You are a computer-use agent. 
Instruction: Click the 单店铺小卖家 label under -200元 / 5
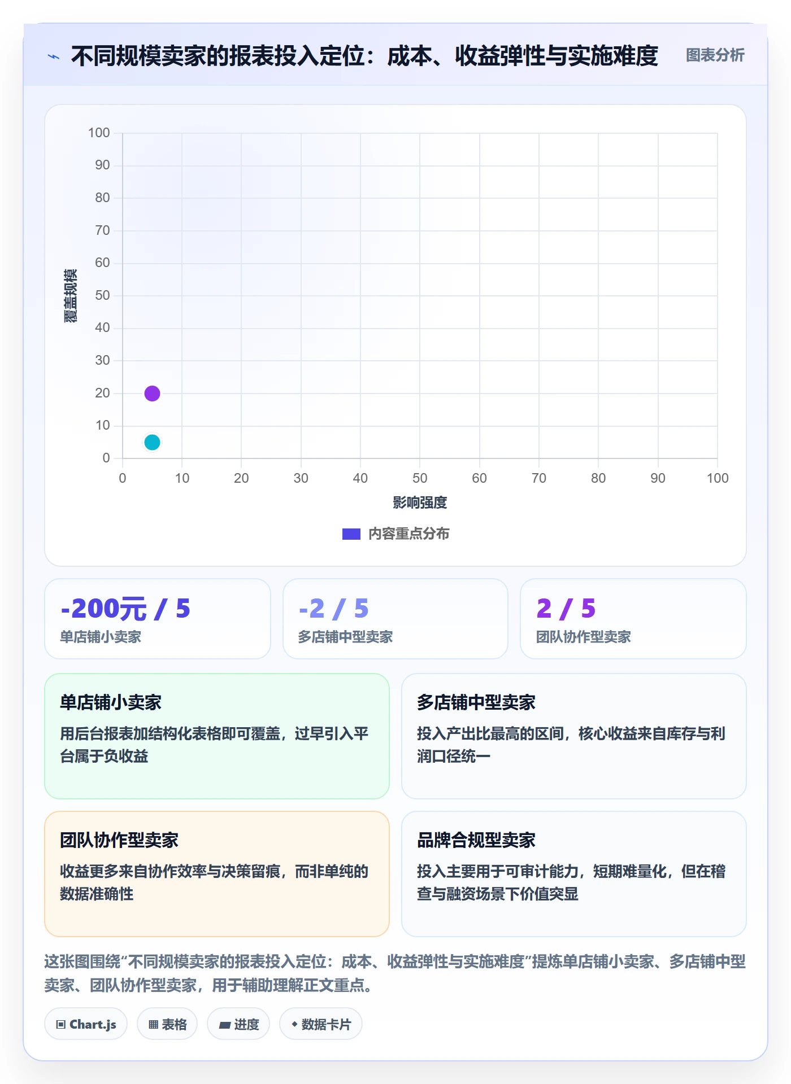(x=101, y=637)
